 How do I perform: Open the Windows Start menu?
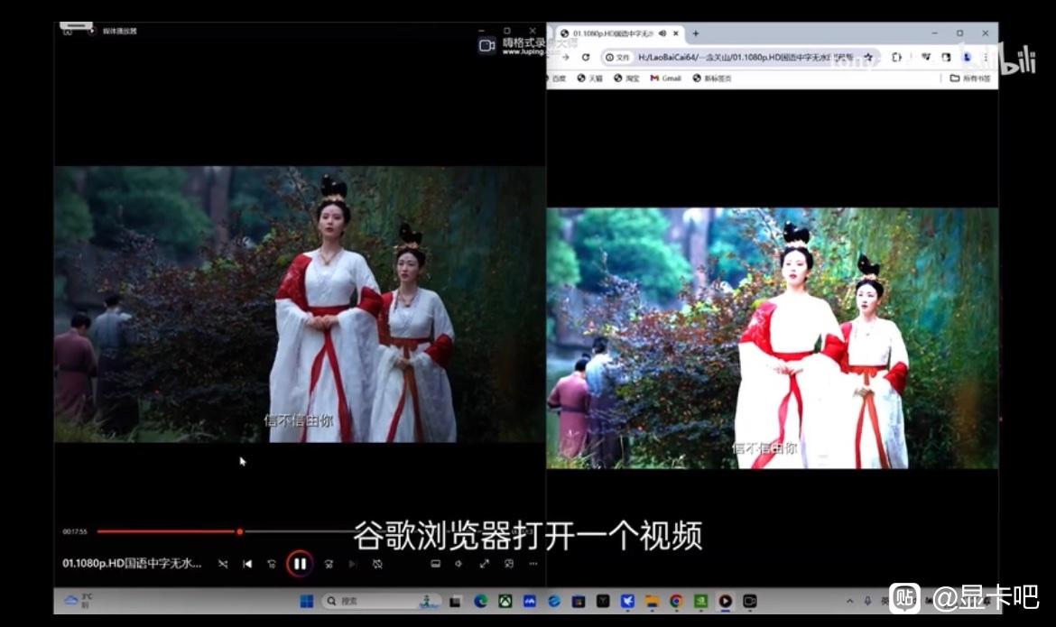pos(307,602)
